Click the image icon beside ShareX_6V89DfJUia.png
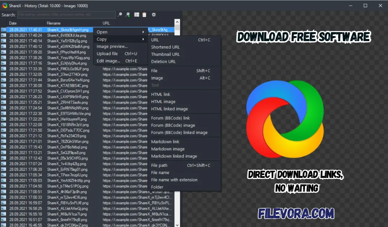The height and width of the screenshot is (227, 388). click(x=3, y=35)
